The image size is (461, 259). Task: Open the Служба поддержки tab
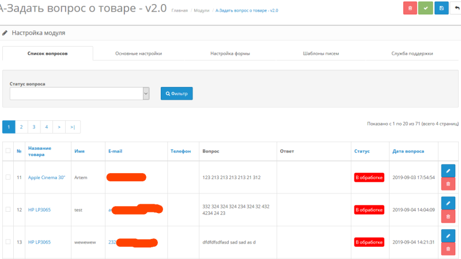point(412,54)
